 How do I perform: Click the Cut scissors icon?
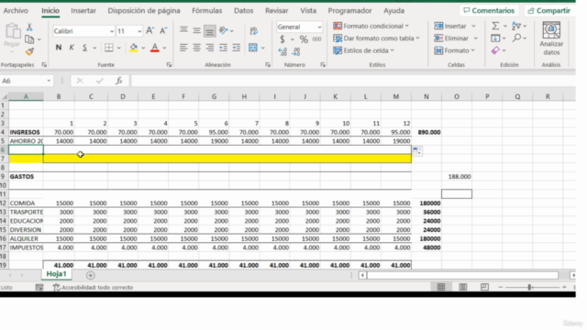(29, 27)
